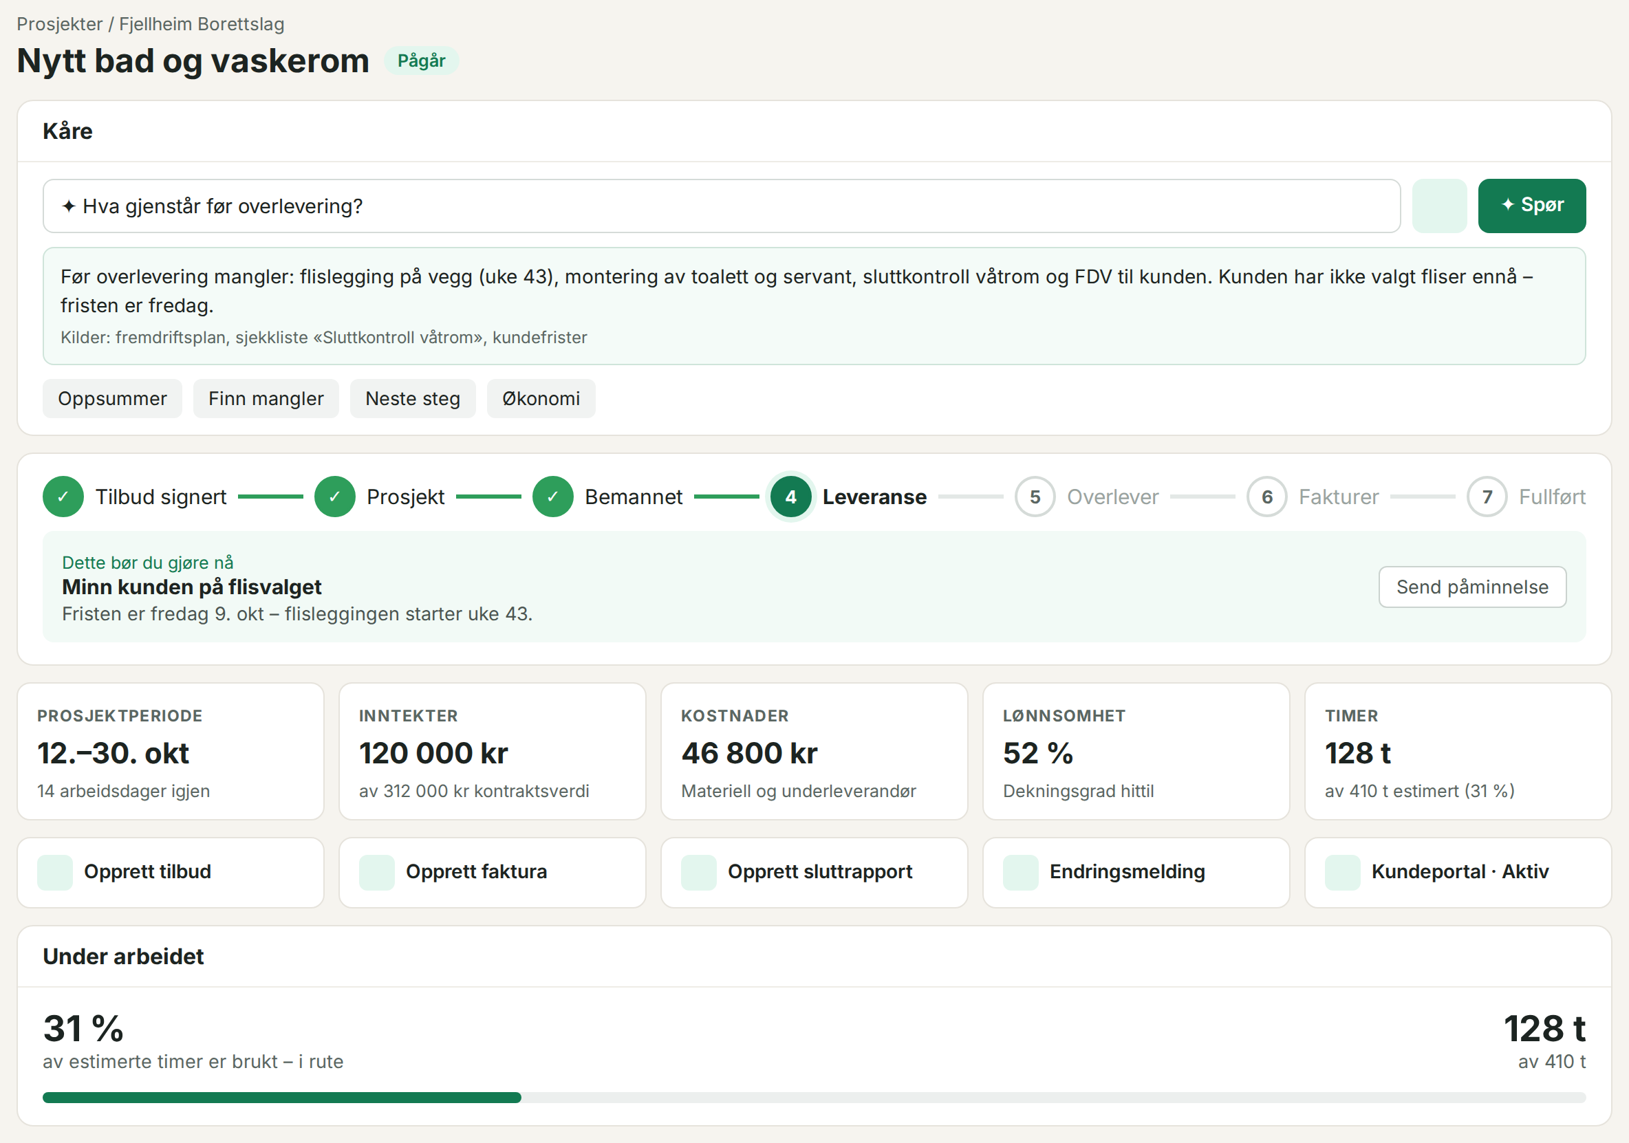1629x1143 pixels.
Task: Click the Opprett sluttrapport icon
Action: point(699,873)
